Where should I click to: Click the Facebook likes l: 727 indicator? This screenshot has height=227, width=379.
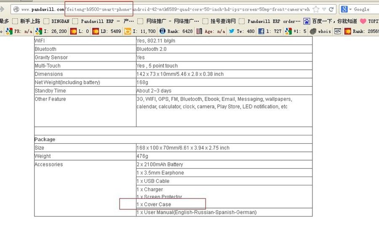tap(270, 31)
